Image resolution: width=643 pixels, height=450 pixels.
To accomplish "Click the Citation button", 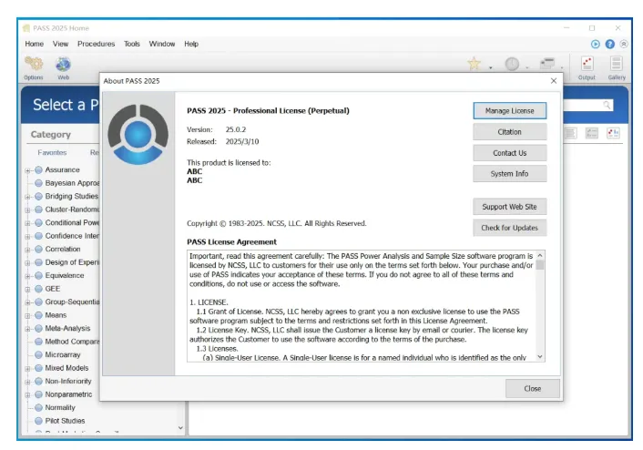I will (x=509, y=132).
